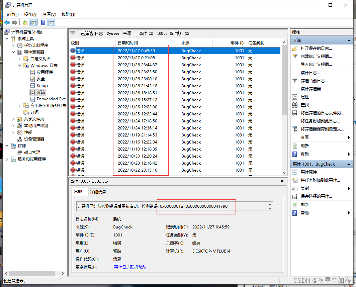
Task: Collapse the 存储 tree node
Action: tap(7, 146)
